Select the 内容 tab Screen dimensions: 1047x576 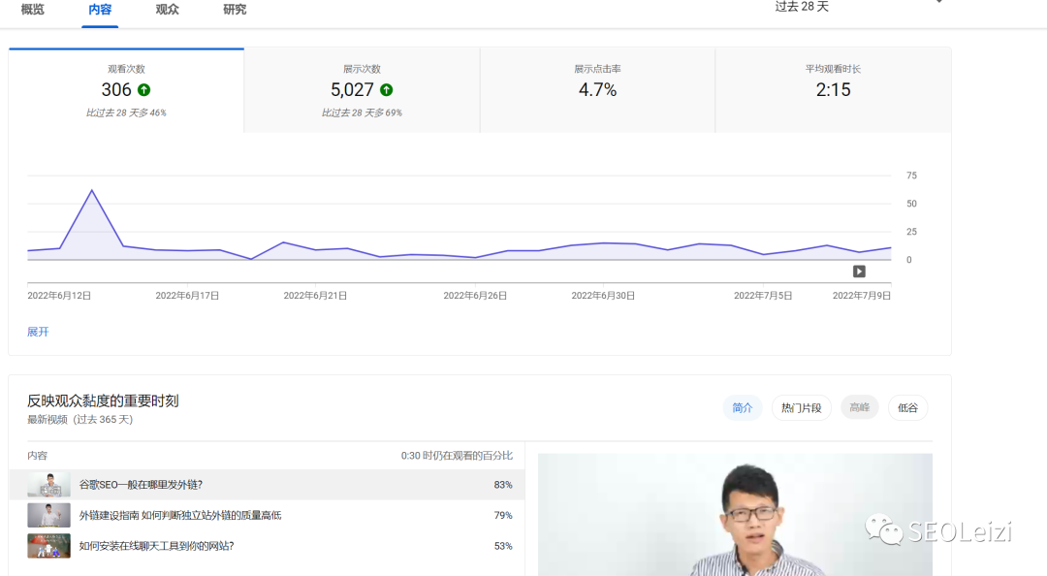[100, 10]
